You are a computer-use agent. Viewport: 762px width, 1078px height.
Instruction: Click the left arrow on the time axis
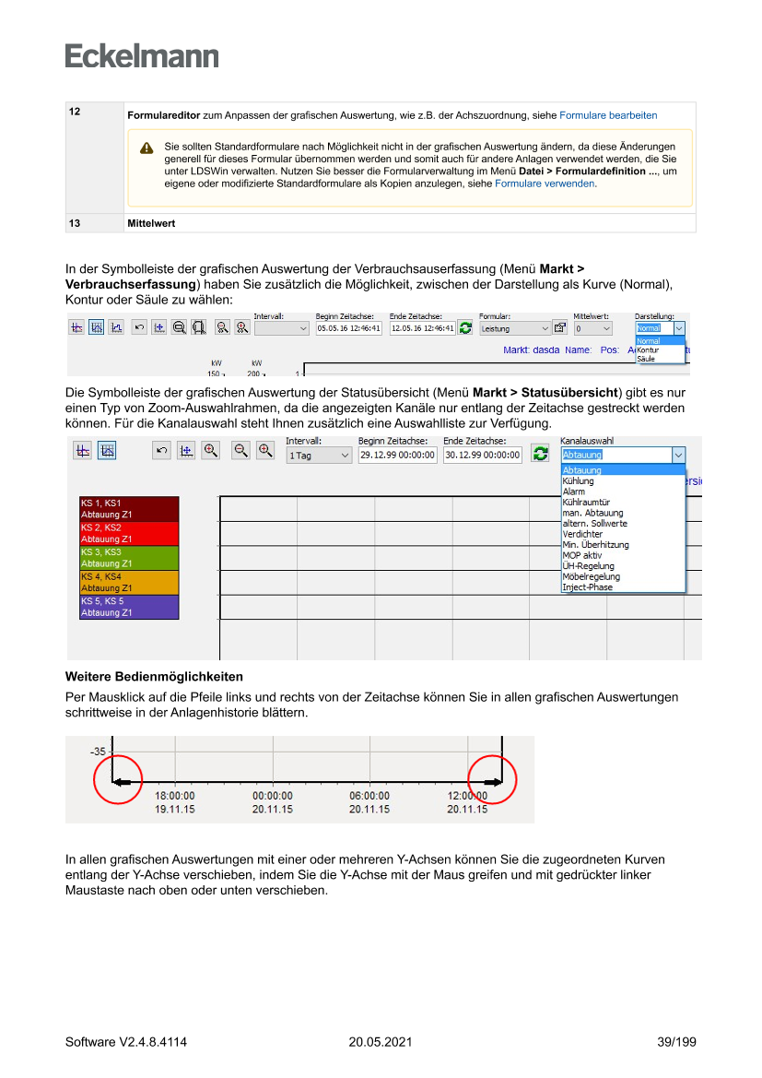122,782
